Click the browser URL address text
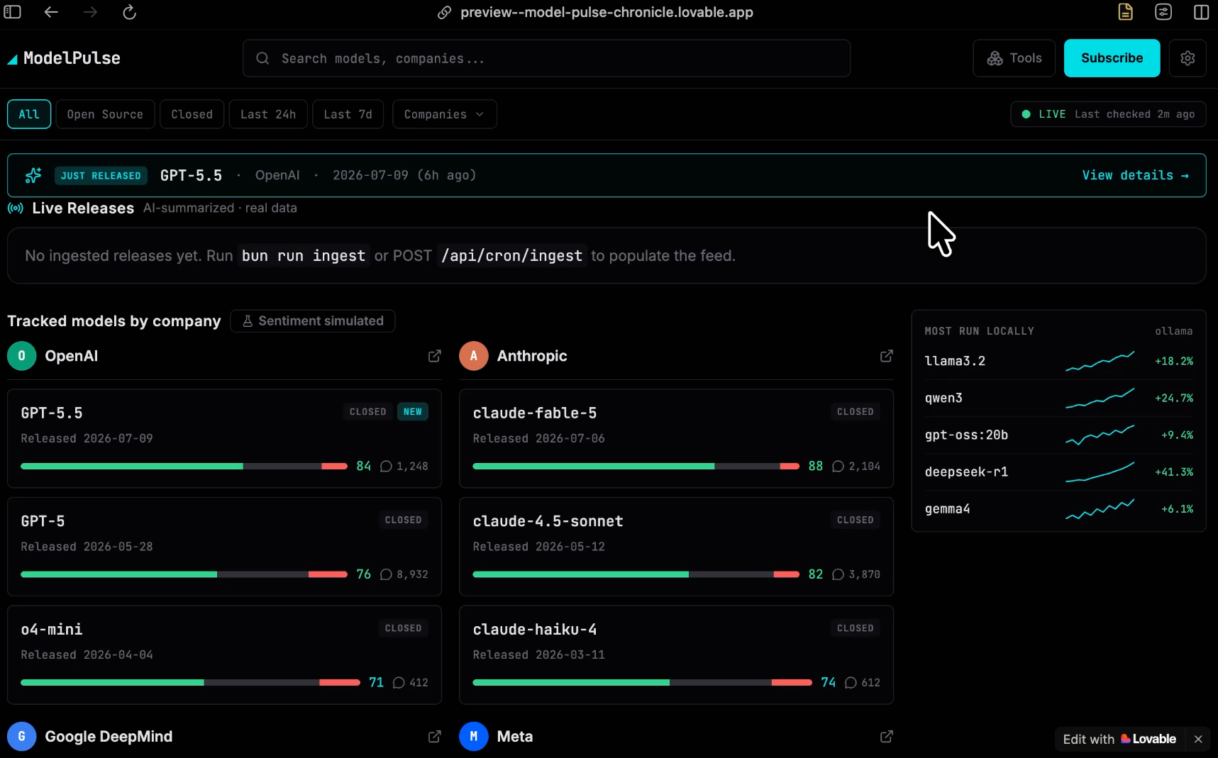 click(607, 12)
